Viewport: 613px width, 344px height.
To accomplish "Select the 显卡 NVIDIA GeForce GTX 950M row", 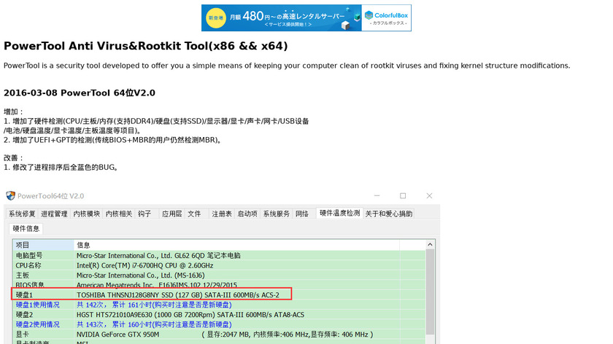I will (219, 335).
